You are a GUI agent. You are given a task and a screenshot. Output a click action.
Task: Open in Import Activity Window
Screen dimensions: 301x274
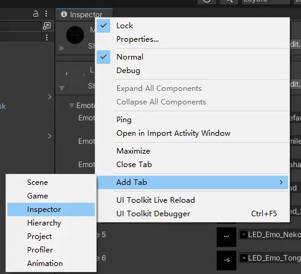point(192,133)
